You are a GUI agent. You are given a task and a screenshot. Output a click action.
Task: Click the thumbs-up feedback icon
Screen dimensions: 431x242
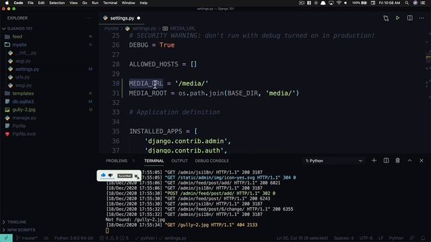click(103, 175)
